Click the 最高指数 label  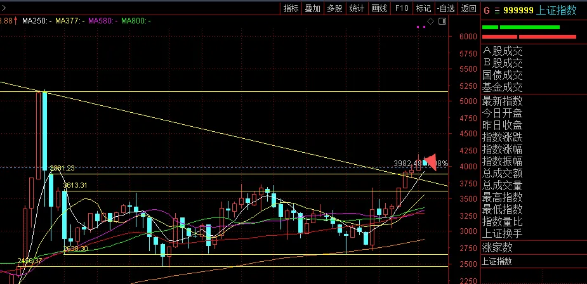tap(503, 197)
